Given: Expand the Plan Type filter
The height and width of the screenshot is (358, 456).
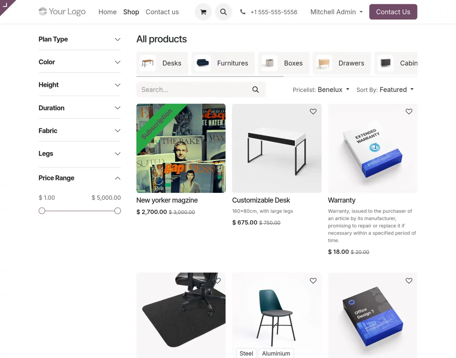Looking at the screenshot, I should tap(79, 39).
